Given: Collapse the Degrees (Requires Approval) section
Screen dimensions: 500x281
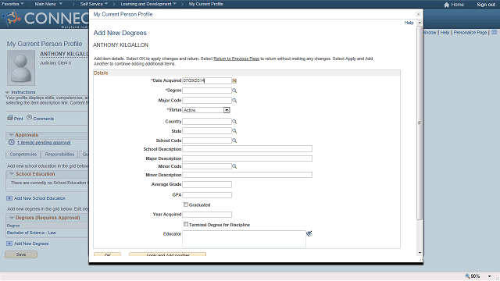Looking at the screenshot, I should (12, 218).
